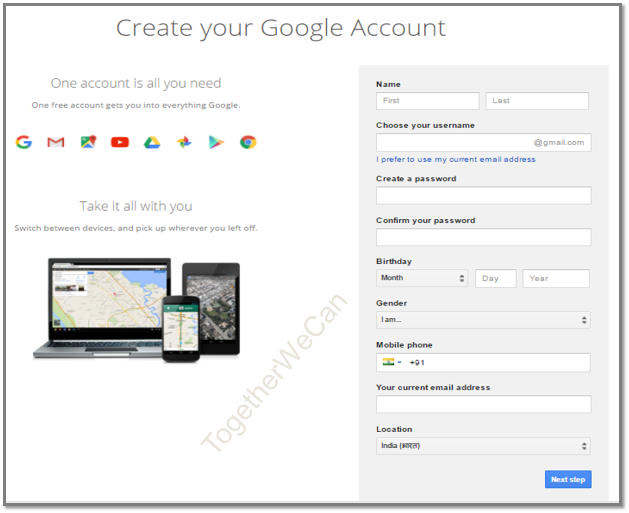Click the Create a password field
Screen dimensions: 629x513
pyautogui.click(x=484, y=195)
